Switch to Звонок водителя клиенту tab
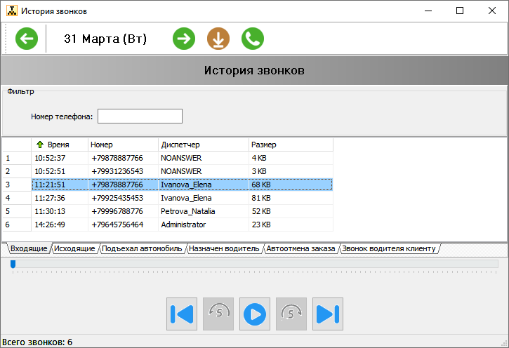This screenshot has width=509, height=348. 389,248
